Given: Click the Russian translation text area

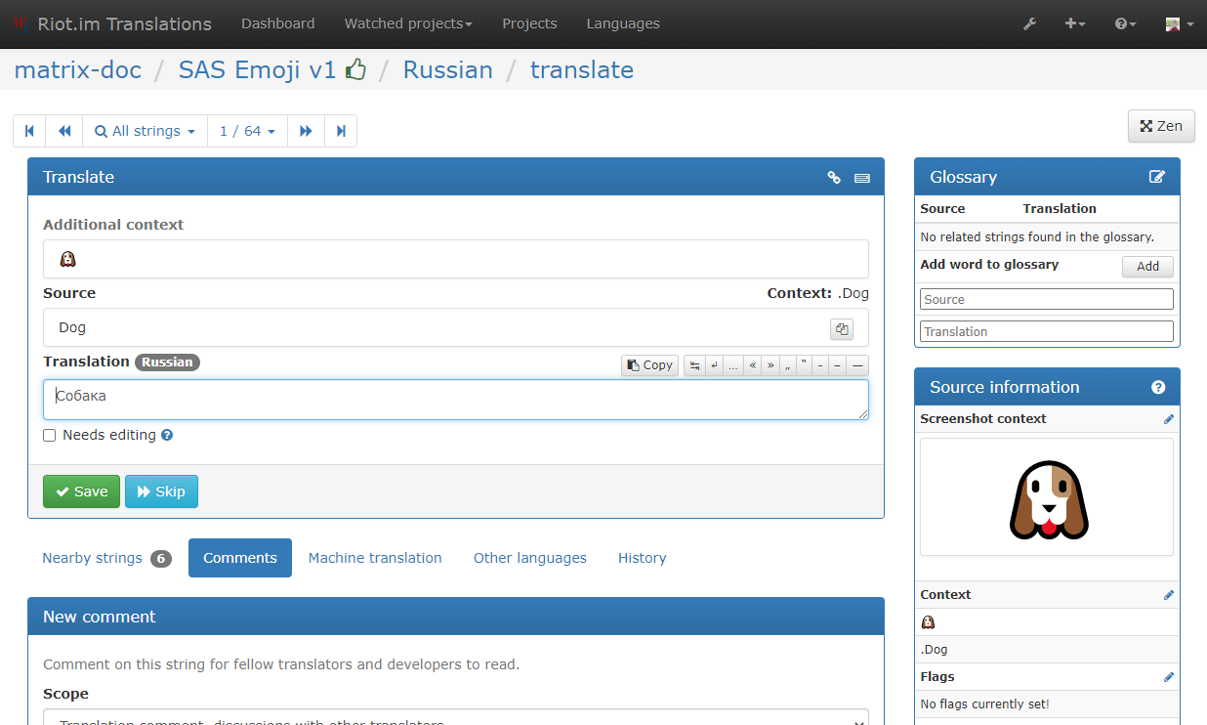Looking at the screenshot, I should [455, 400].
